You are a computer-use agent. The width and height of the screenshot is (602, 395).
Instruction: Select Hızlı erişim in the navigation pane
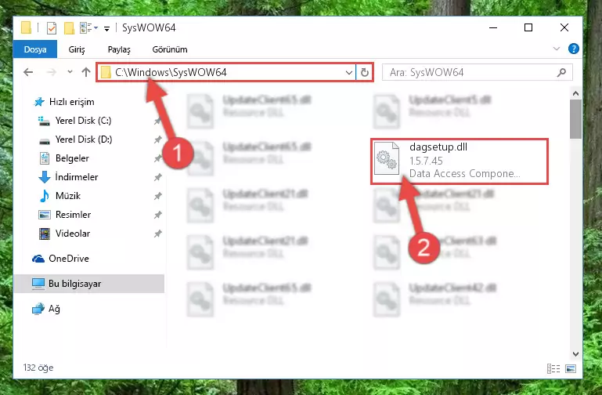71,102
